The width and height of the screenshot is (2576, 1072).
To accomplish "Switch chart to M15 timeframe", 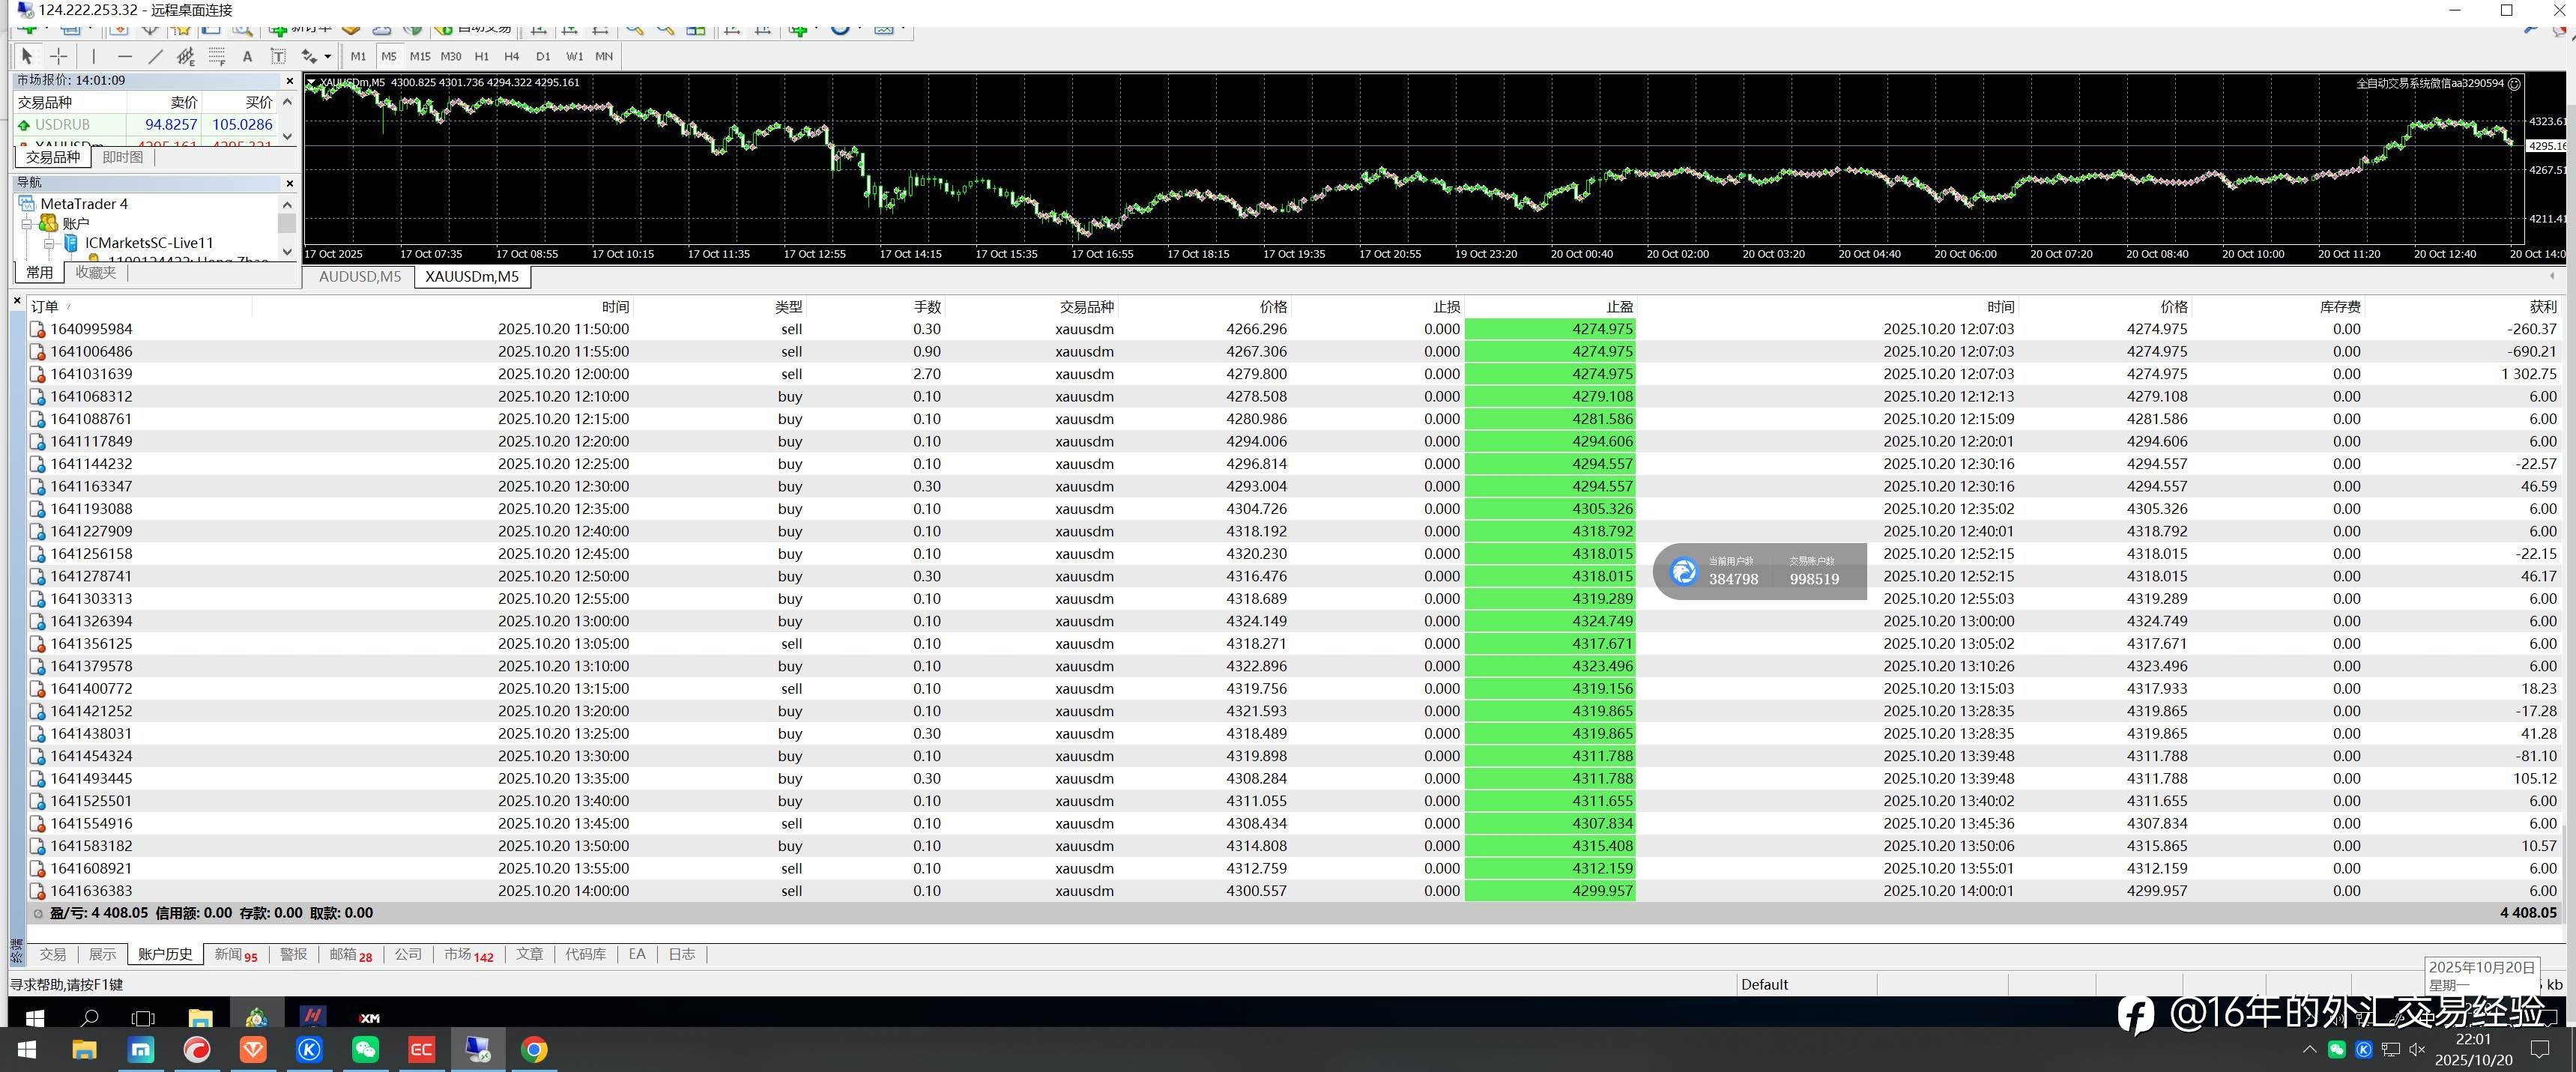I will point(420,57).
